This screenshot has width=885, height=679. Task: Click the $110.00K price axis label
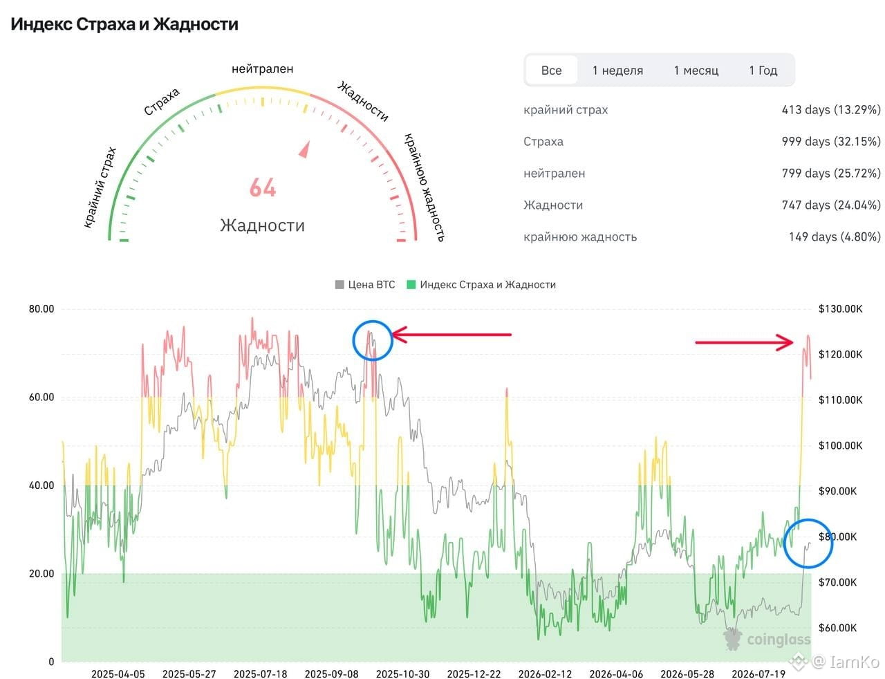click(x=840, y=400)
